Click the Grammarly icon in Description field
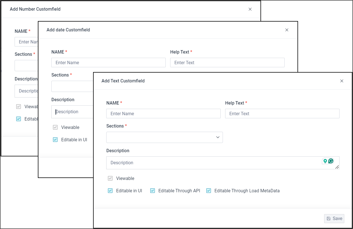This screenshot has height=229, width=353. click(x=331, y=161)
